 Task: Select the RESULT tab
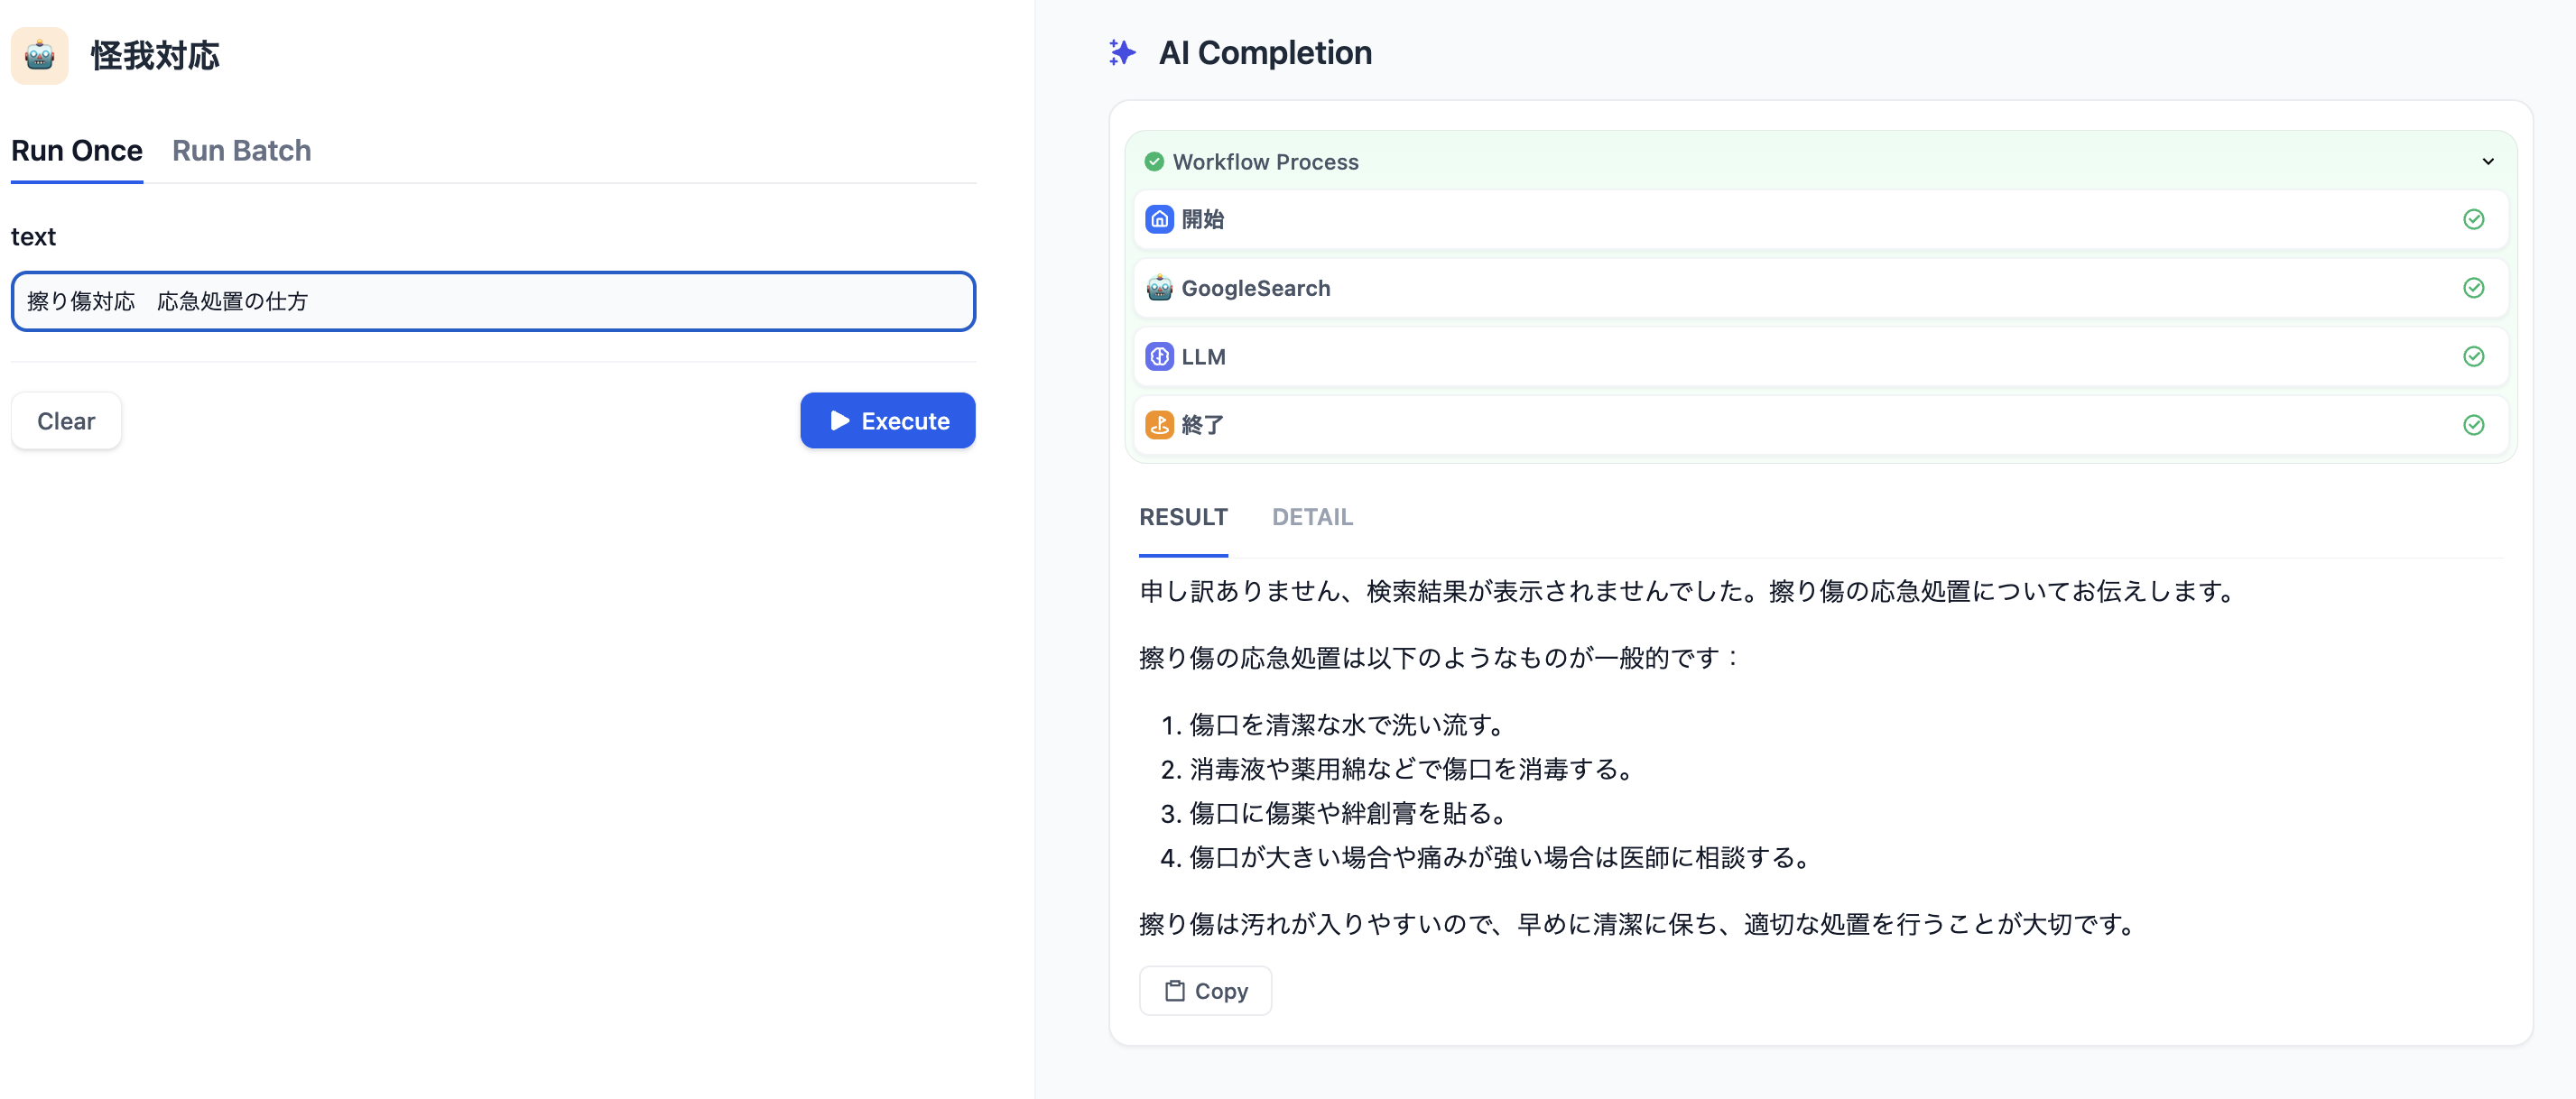(1183, 517)
